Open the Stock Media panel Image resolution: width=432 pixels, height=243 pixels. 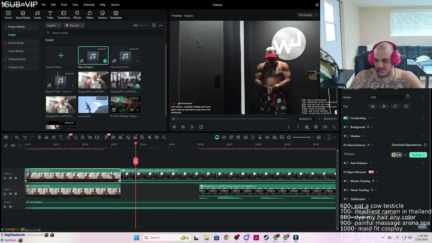23,15
